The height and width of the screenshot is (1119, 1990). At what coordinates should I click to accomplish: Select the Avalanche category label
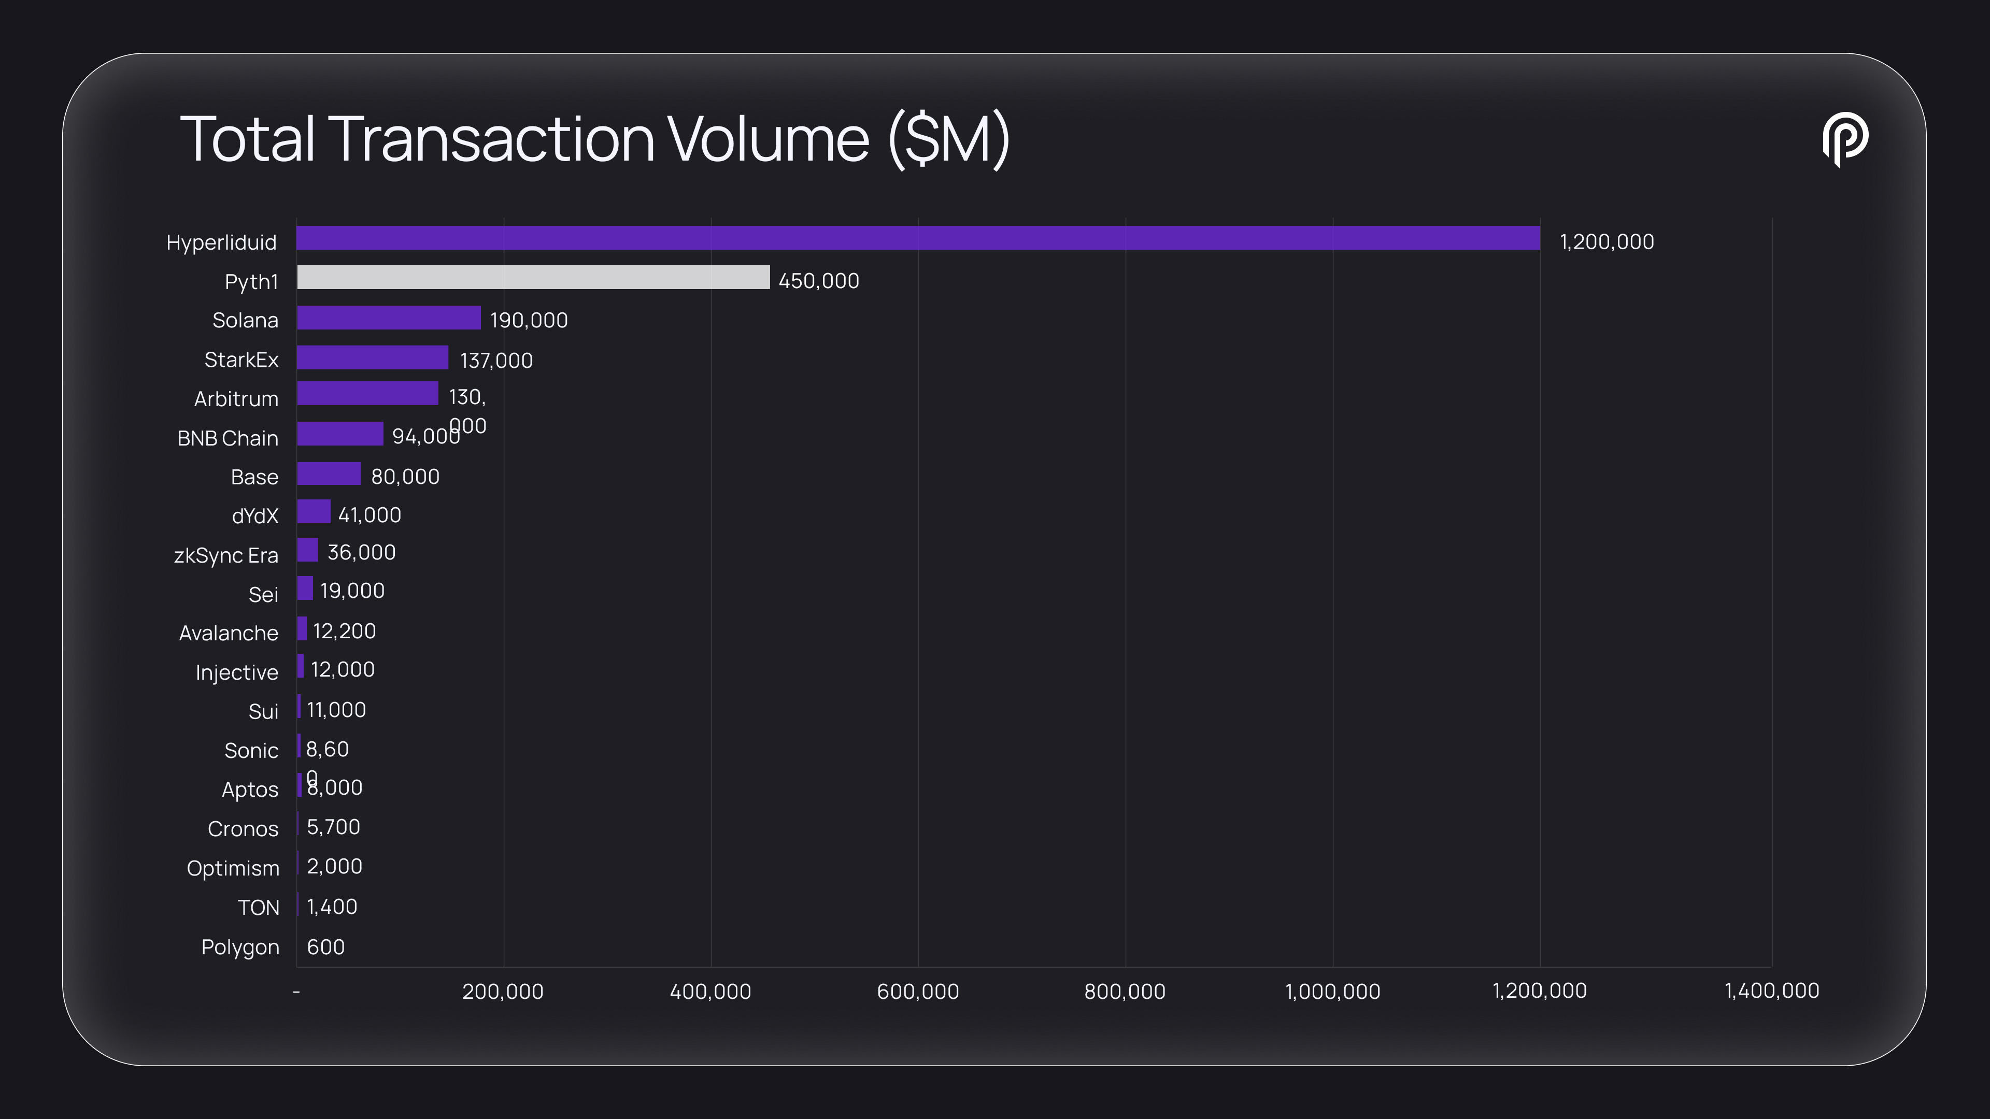point(228,633)
